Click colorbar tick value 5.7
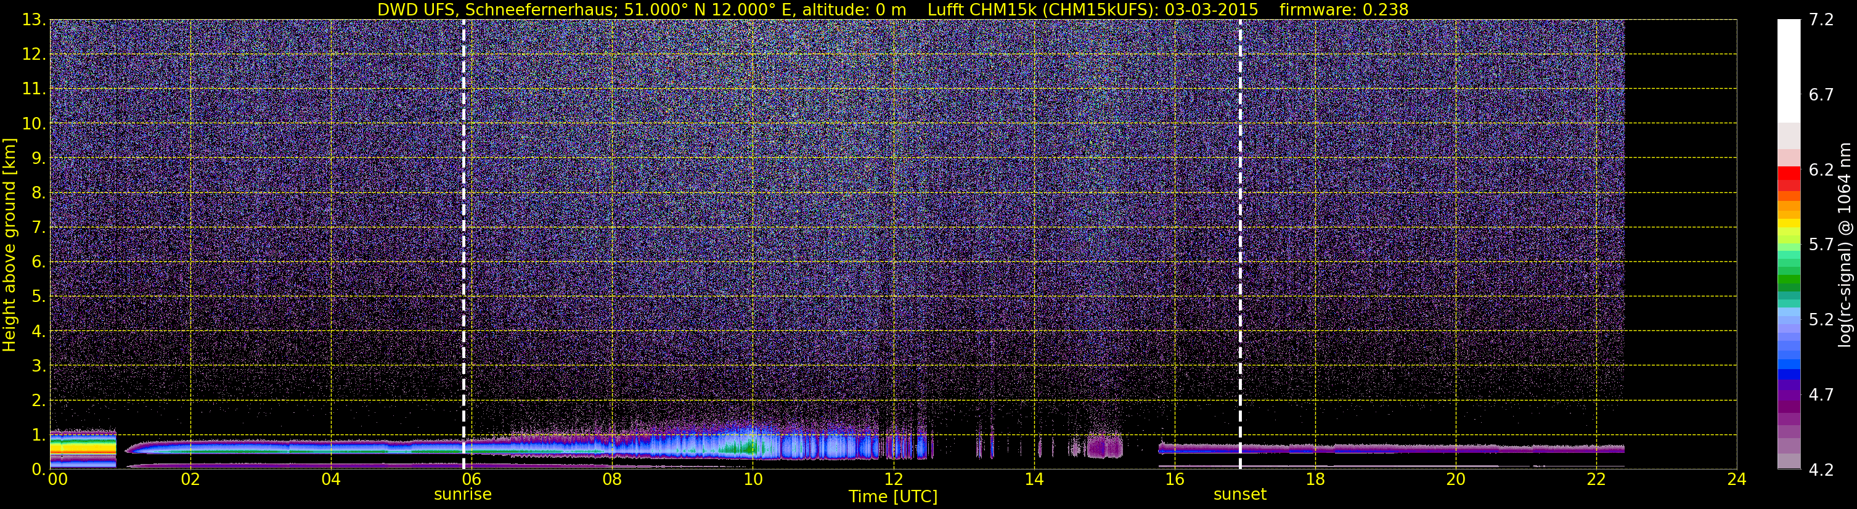The width and height of the screenshot is (1857, 509). (x=1821, y=245)
